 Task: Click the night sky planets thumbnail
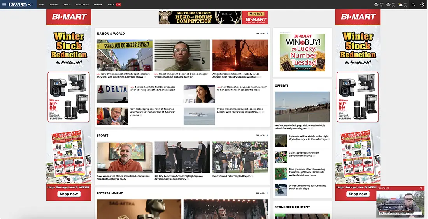coord(281,141)
